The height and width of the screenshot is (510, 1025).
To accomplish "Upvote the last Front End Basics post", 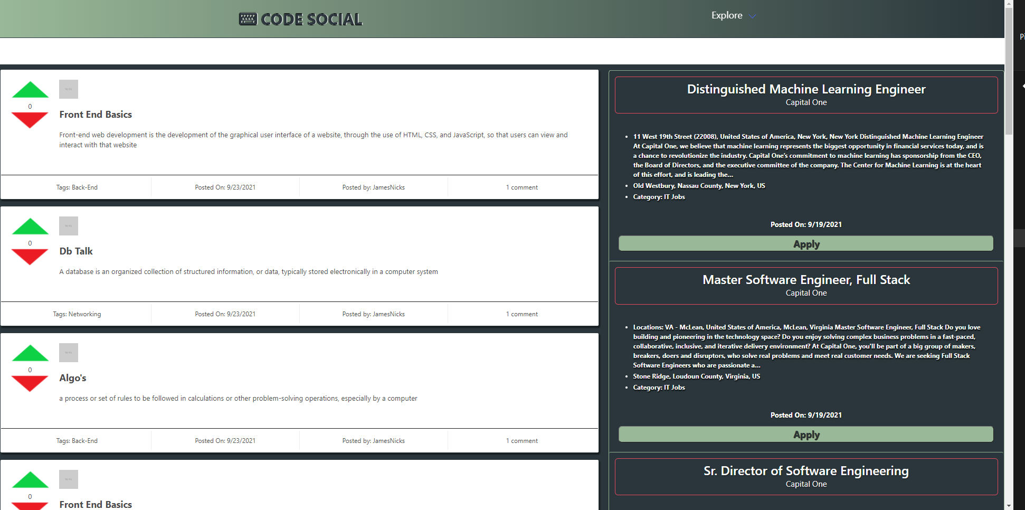I will pyautogui.click(x=30, y=480).
